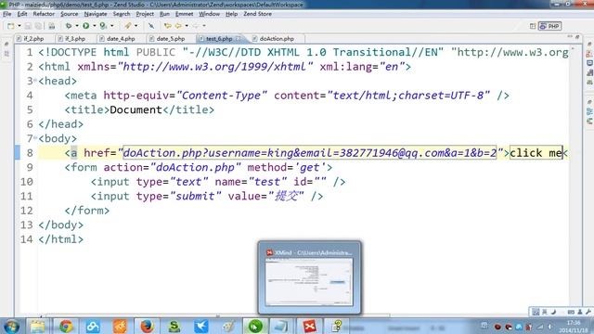The height and width of the screenshot is (334, 594).
Task: Click the Profile toolbar icon
Action: (103, 26)
